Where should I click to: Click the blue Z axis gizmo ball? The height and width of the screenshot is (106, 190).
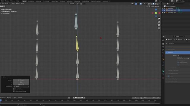point(156,10)
